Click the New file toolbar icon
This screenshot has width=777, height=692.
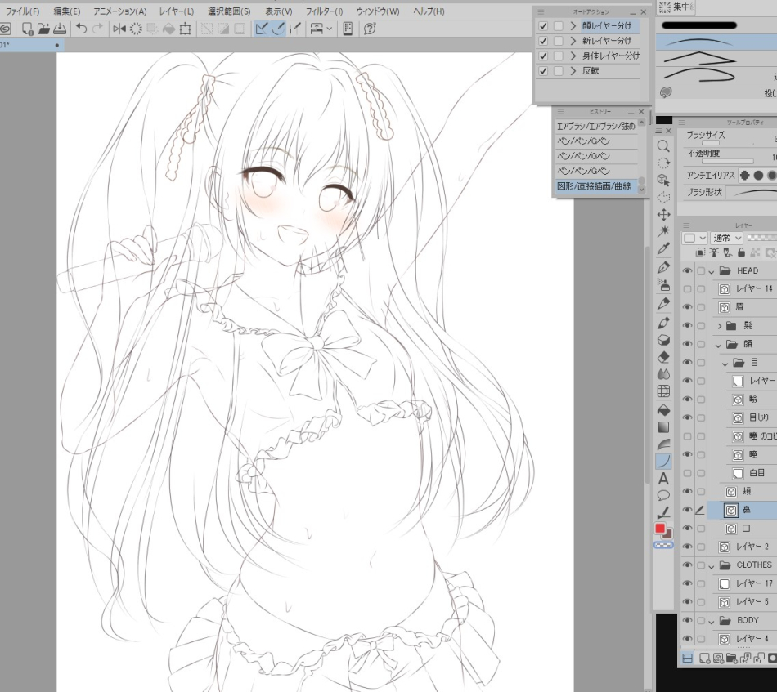[28, 29]
